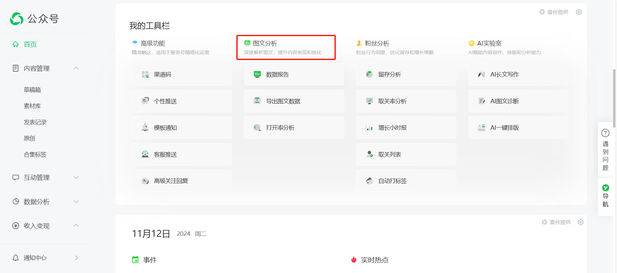This screenshot has width=617, height=273.
Task: Click 壹伴提供 label on the toolbar card
Action: click(x=558, y=12)
